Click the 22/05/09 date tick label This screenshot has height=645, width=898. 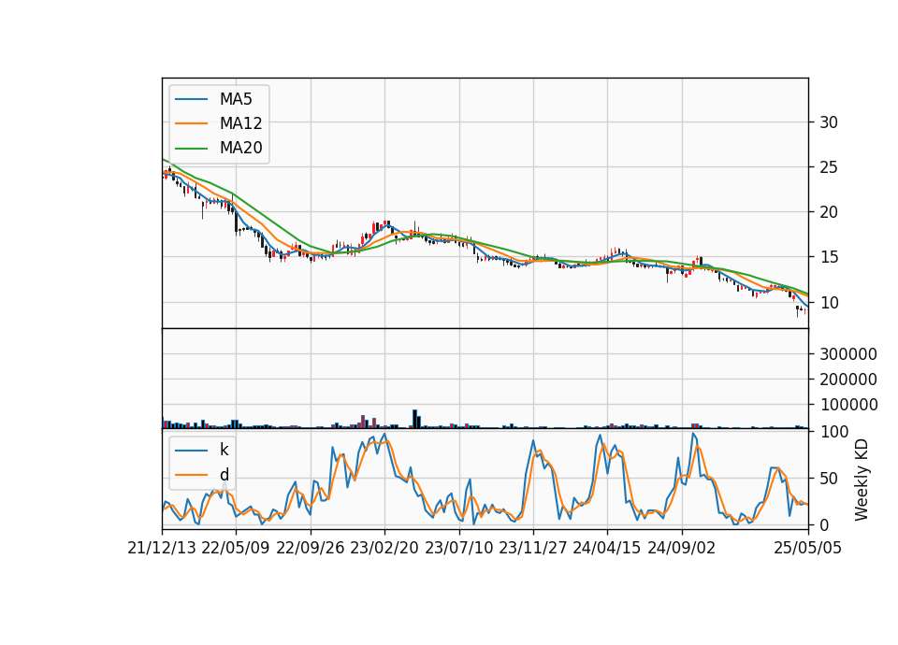click(x=236, y=548)
